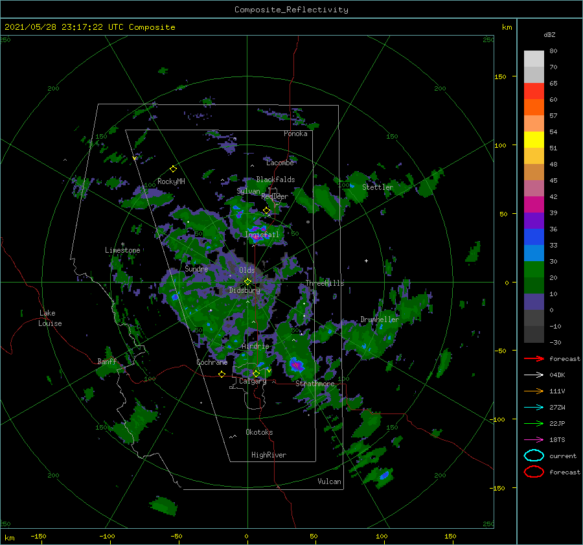Click the cyan 27ZW arrow legend entry
Viewport: 583px width, 545px height.
[x=534, y=408]
